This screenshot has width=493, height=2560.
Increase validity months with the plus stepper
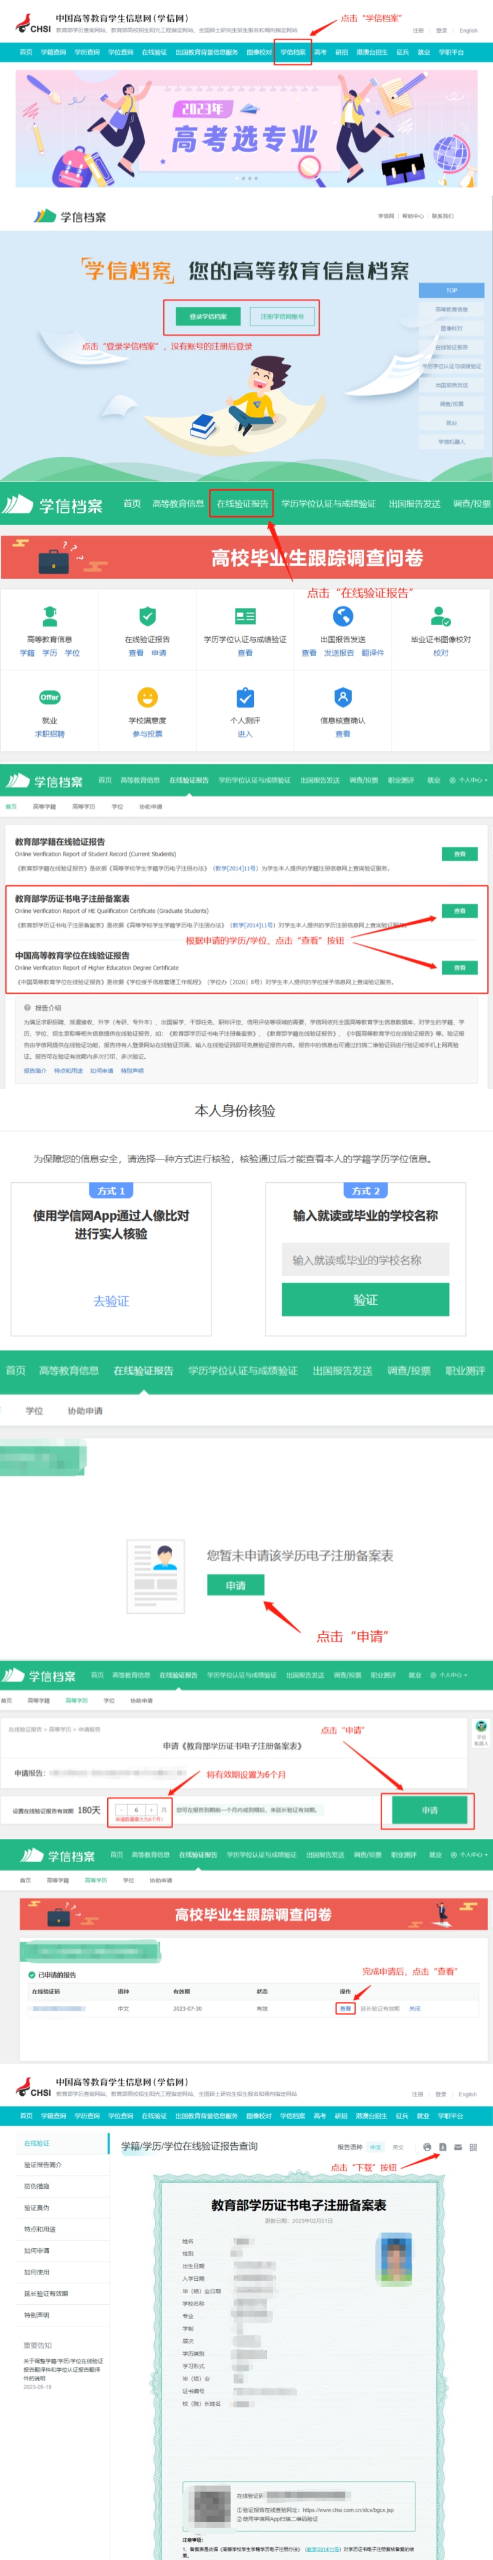click(x=151, y=1810)
